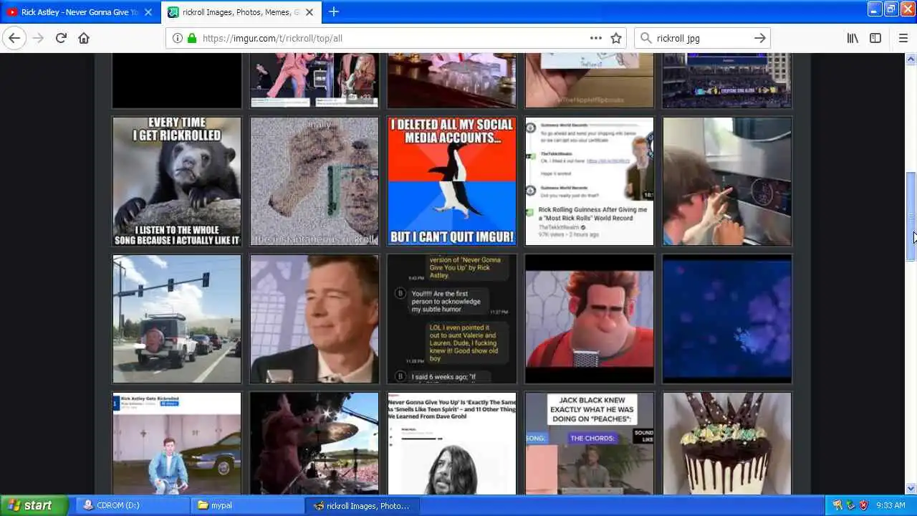
Task: Open a new tab with plus button
Action: pyautogui.click(x=334, y=11)
